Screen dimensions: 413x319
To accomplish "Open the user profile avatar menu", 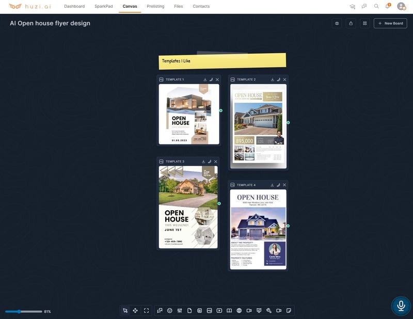I will (x=401, y=6).
